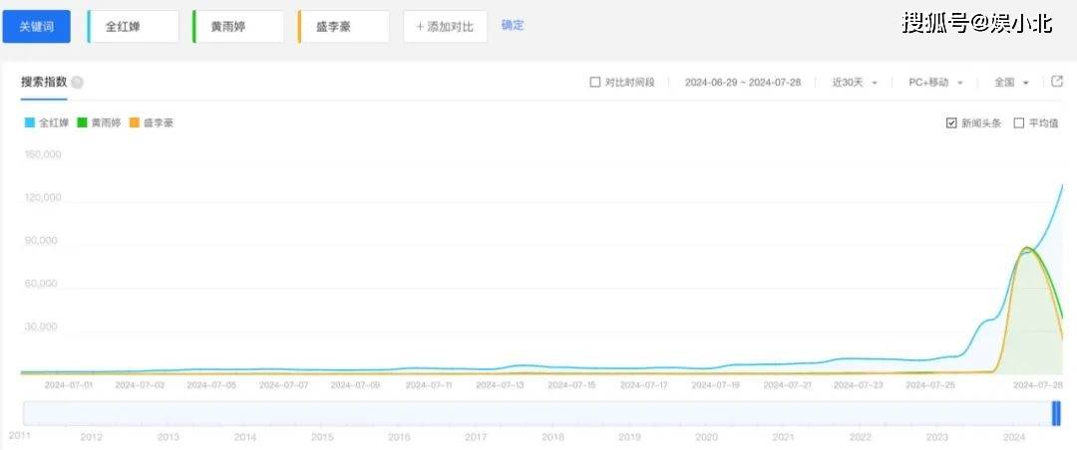Open the PC+移动 device dropdown

click(935, 83)
